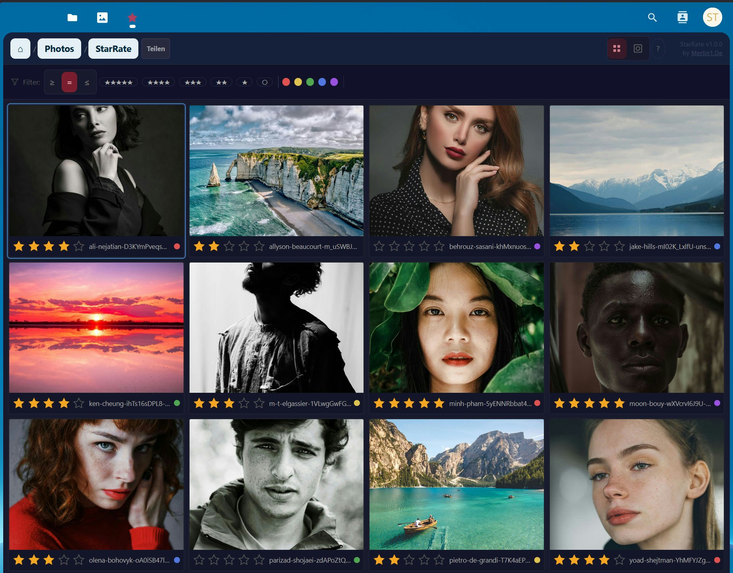Click the contacts icon next to the avatar
733x573 pixels.
point(683,17)
